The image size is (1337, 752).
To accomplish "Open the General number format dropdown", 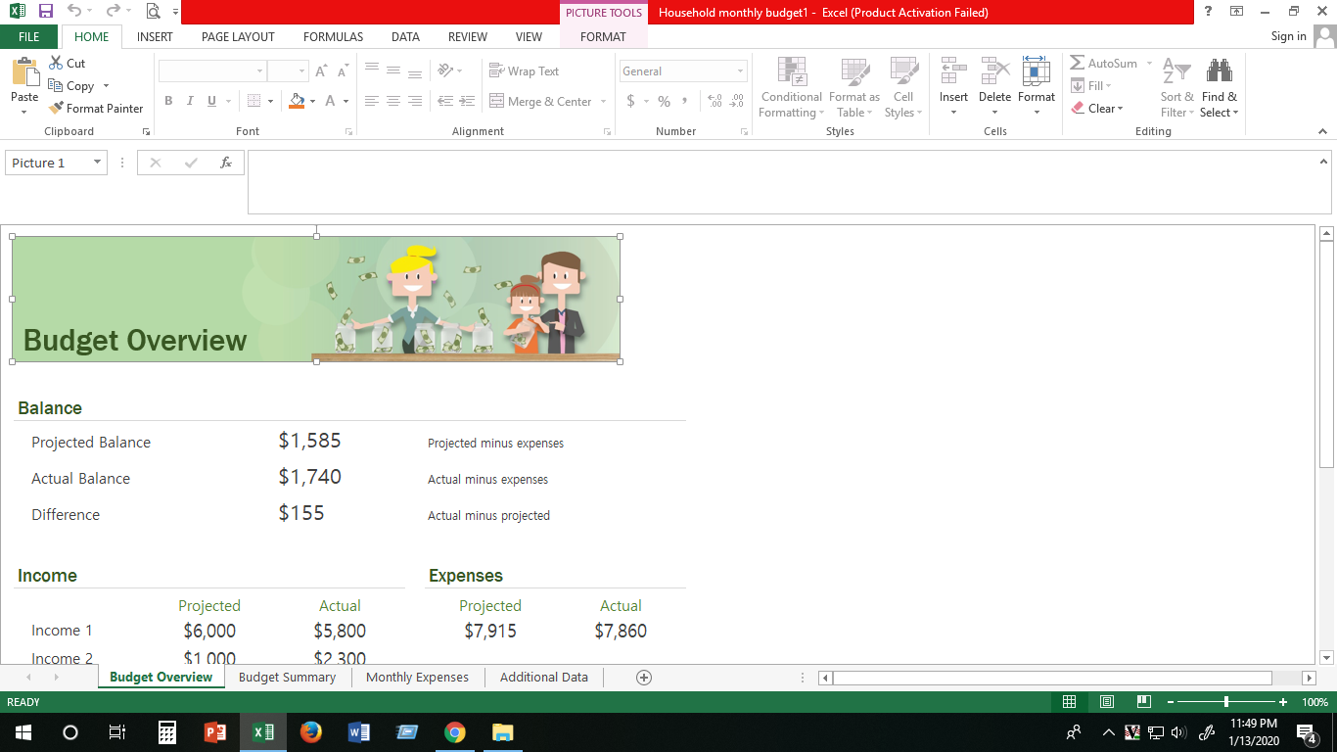I will point(740,71).
